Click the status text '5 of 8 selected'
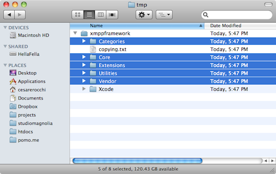 [115, 169]
